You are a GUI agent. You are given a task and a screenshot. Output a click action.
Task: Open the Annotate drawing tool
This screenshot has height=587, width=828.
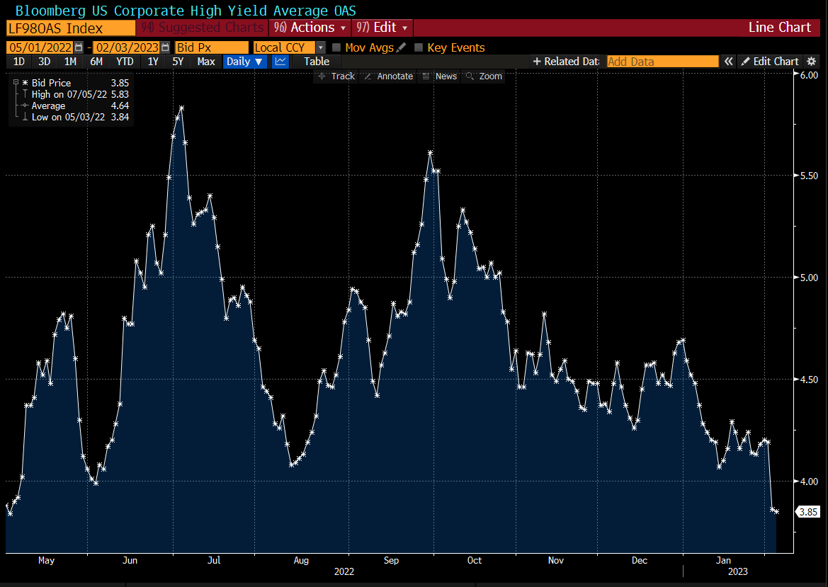[389, 76]
